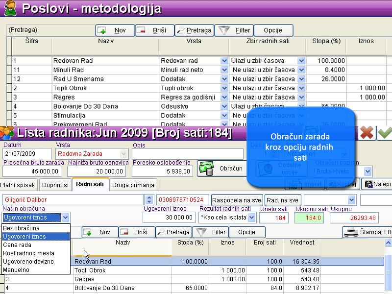This screenshot has width=392, height=294.
Task: Click the spinner beside Gligorić Dalibor name
Action: tap(149, 200)
